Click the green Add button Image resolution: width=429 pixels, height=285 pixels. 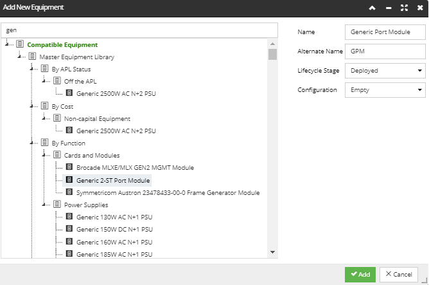click(x=360, y=274)
